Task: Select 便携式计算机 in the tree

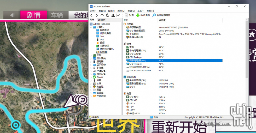Action: tap(107, 49)
